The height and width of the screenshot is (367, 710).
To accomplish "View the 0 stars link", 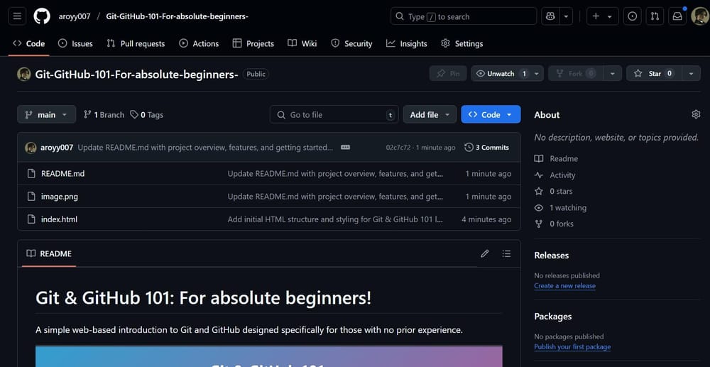I will pyautogui.click(x=553, y=192).
